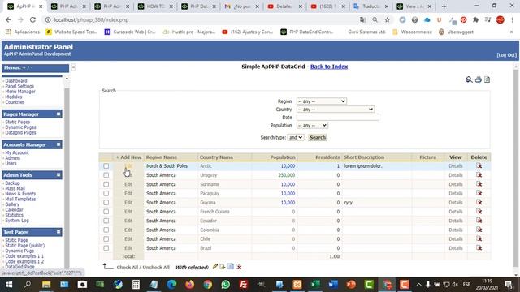This screenshot has height=292, width=520.
Task: Delete the Arctic row via red X icon
Action: tap(479, 165)
